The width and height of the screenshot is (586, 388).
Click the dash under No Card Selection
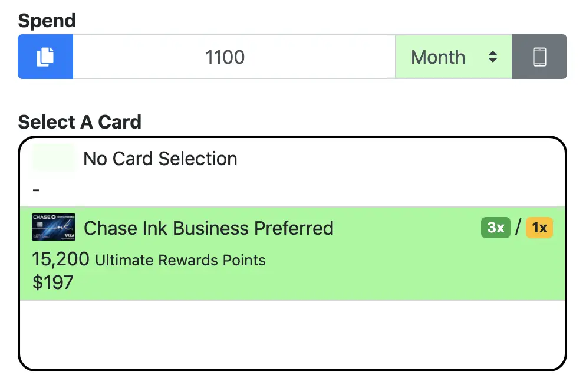pyautogui.click(x=36, y=190)
